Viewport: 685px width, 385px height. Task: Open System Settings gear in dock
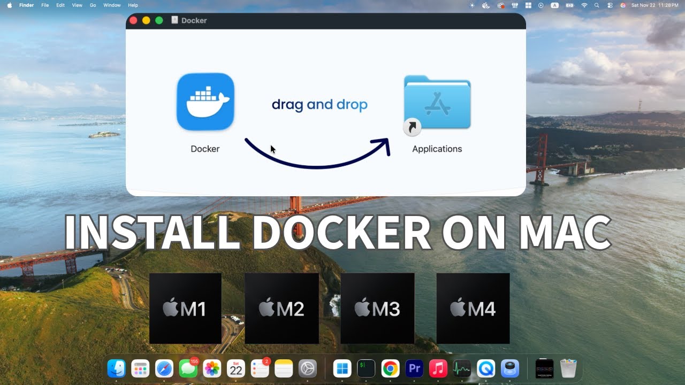308,368
